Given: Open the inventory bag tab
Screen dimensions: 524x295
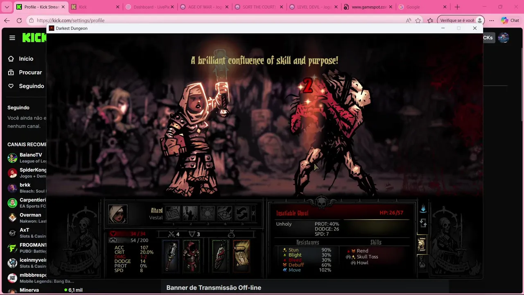Looking at the screenshot, I should tap(422, 261).
